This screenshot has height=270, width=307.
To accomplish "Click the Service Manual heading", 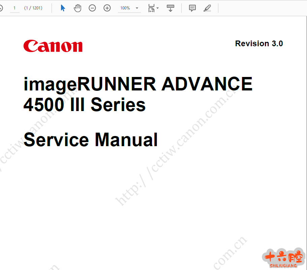I will pyautogui.click(x=91, y=140).
